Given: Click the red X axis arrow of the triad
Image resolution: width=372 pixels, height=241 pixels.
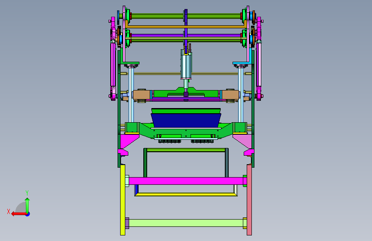Looking at the screenshot, I should [x=18, y=214].
